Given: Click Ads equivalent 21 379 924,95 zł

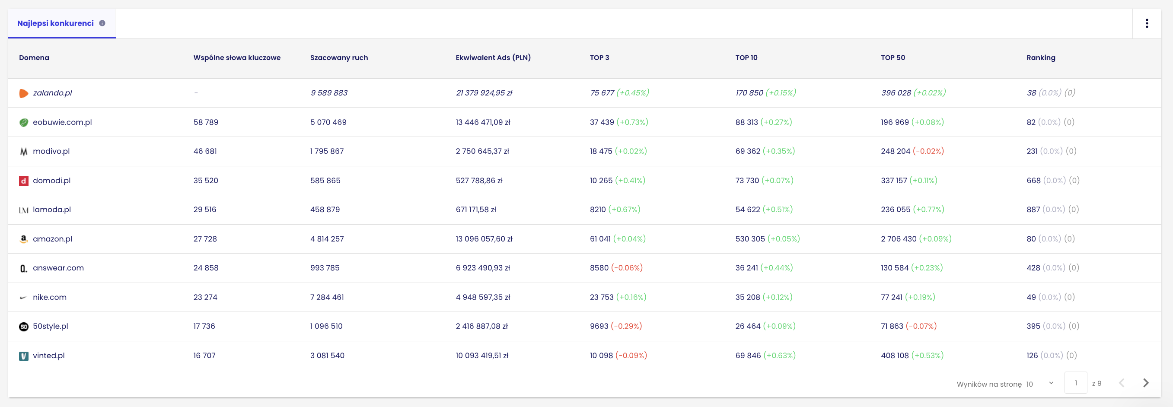Looking at the screenshot, I should pos(484,93).
